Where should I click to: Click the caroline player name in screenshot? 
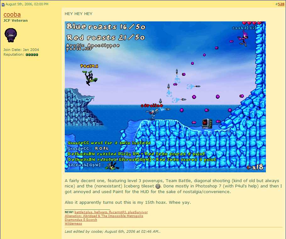pyautogui.click(x=152, y=105)
